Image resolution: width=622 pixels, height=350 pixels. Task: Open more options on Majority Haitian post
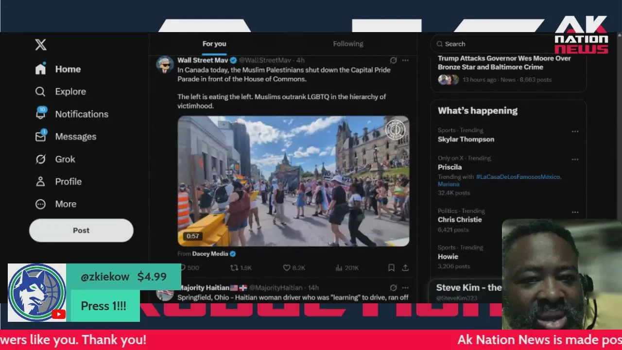tap(405, 288)
